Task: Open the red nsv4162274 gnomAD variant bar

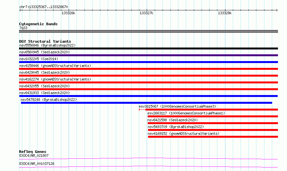Action: (x=148, y=82)
